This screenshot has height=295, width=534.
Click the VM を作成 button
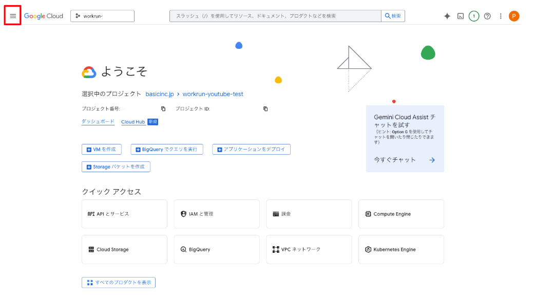(x=101, y=150)
